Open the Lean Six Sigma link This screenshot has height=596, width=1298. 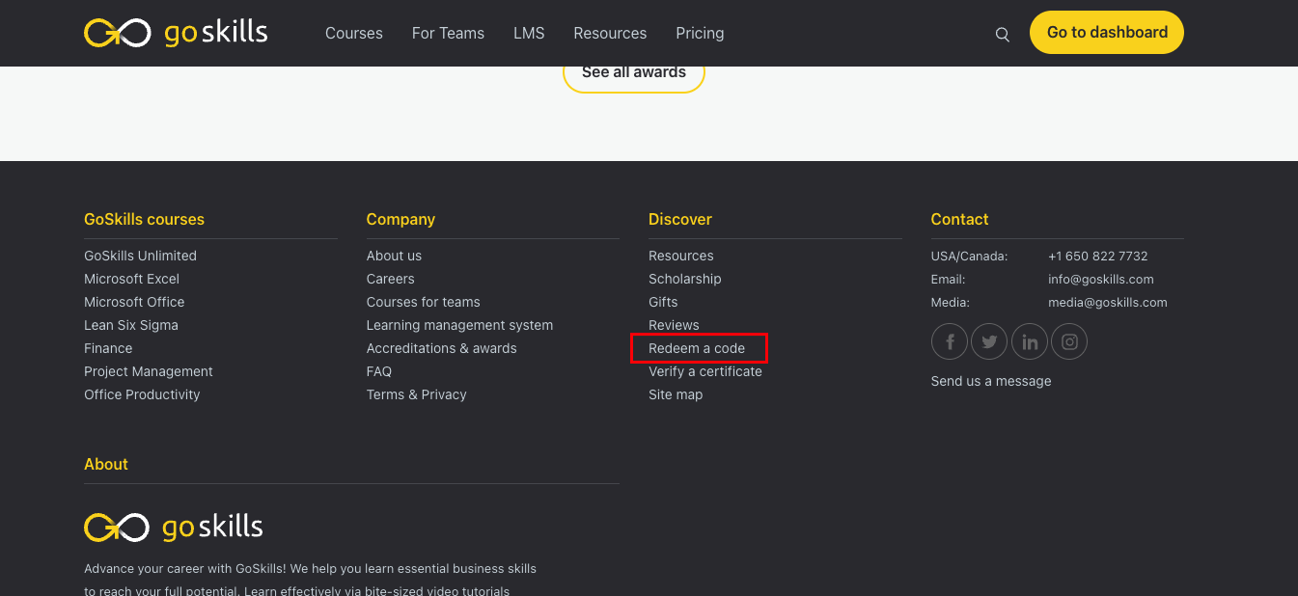click(x=131, y=325)
